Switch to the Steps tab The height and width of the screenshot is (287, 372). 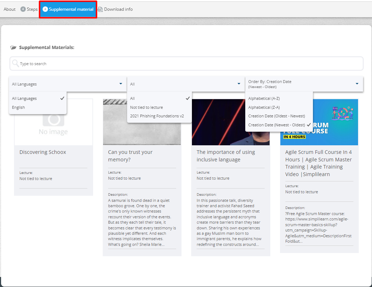[x=29, y=9]
